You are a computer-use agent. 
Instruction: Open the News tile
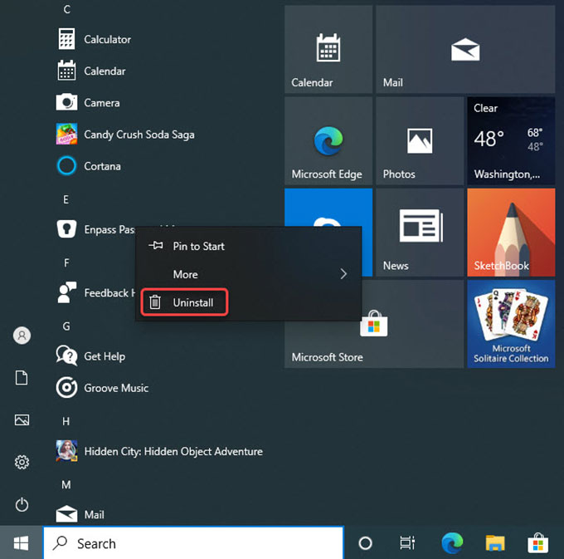point(420,233)
